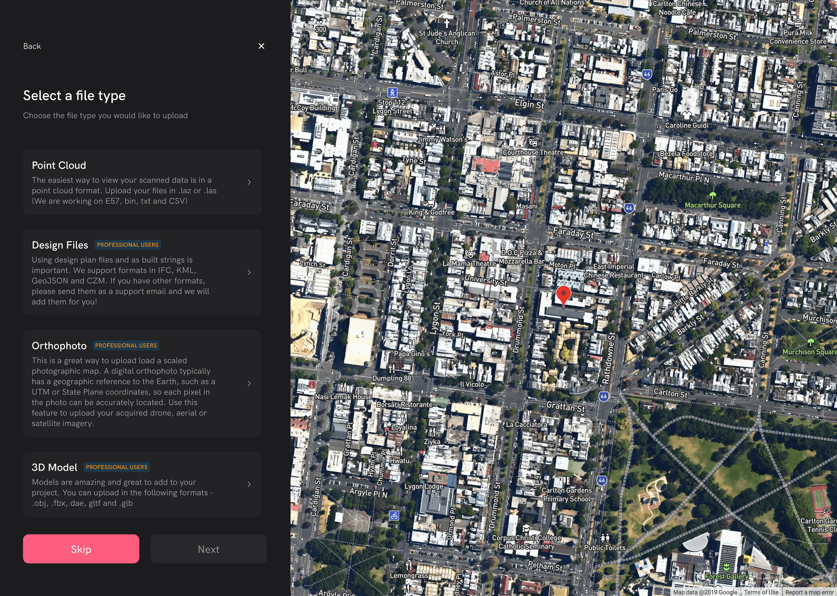This screenshot has width=837, height=596.
Task: Click the Public Toilets restroom icon
Action: 604,538
